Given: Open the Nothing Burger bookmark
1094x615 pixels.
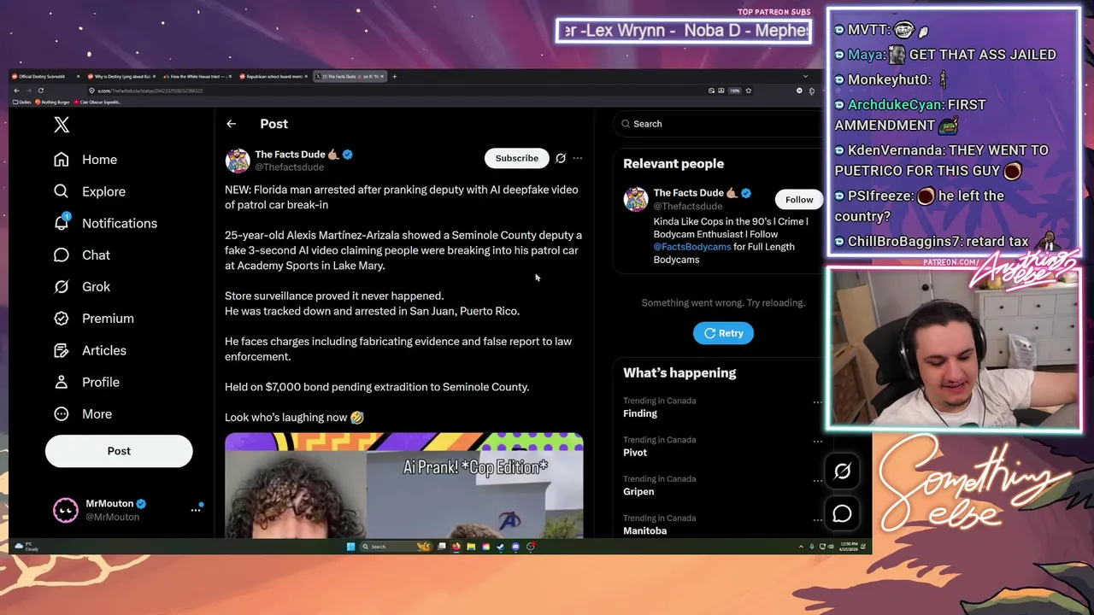Looking at the screenshot, I should [52, 102].
